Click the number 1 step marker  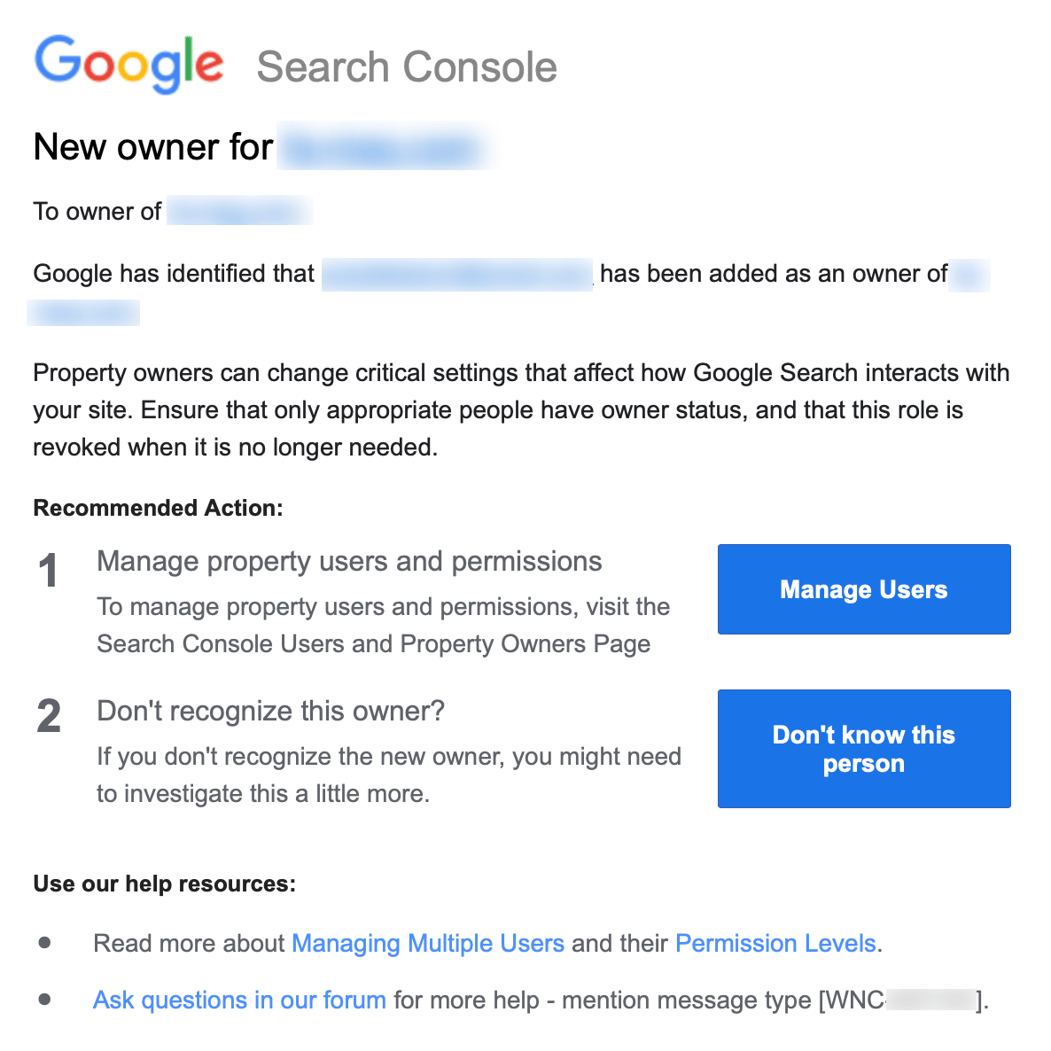point(49,571)
